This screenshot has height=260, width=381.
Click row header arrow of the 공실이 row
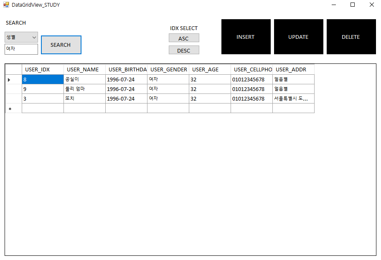coord(13,79)
